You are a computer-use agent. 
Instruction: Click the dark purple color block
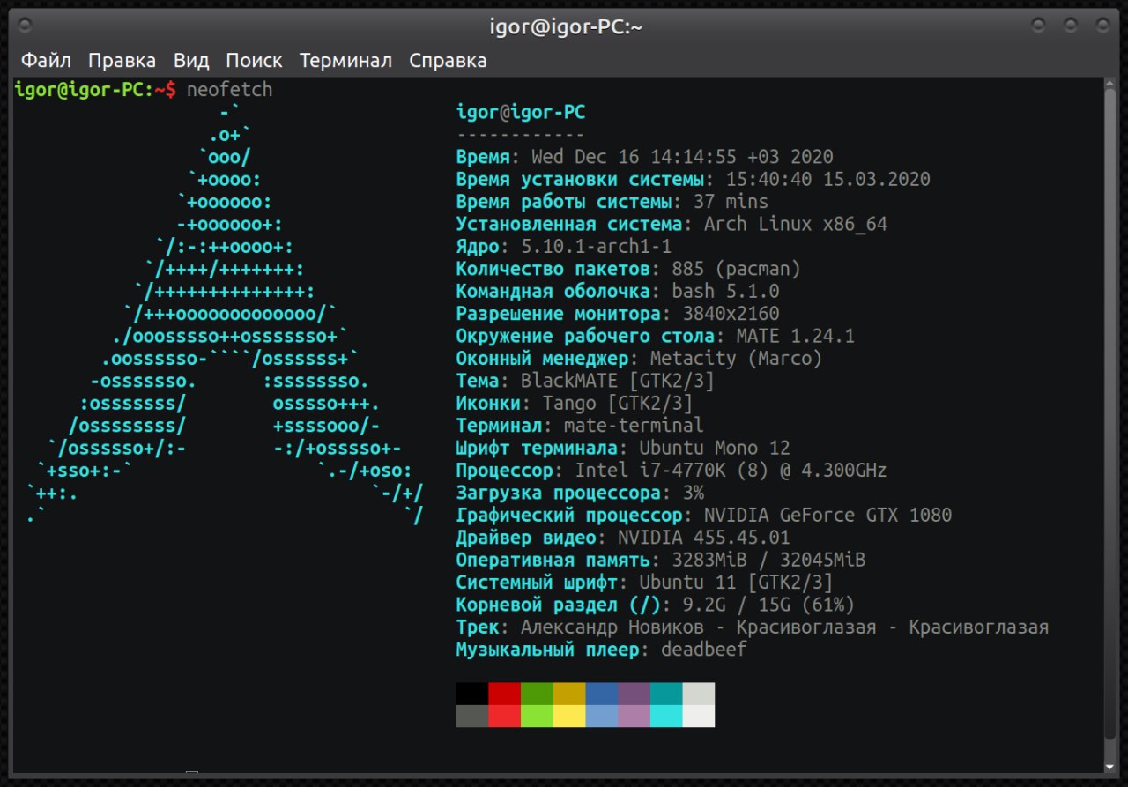[634, 694]
